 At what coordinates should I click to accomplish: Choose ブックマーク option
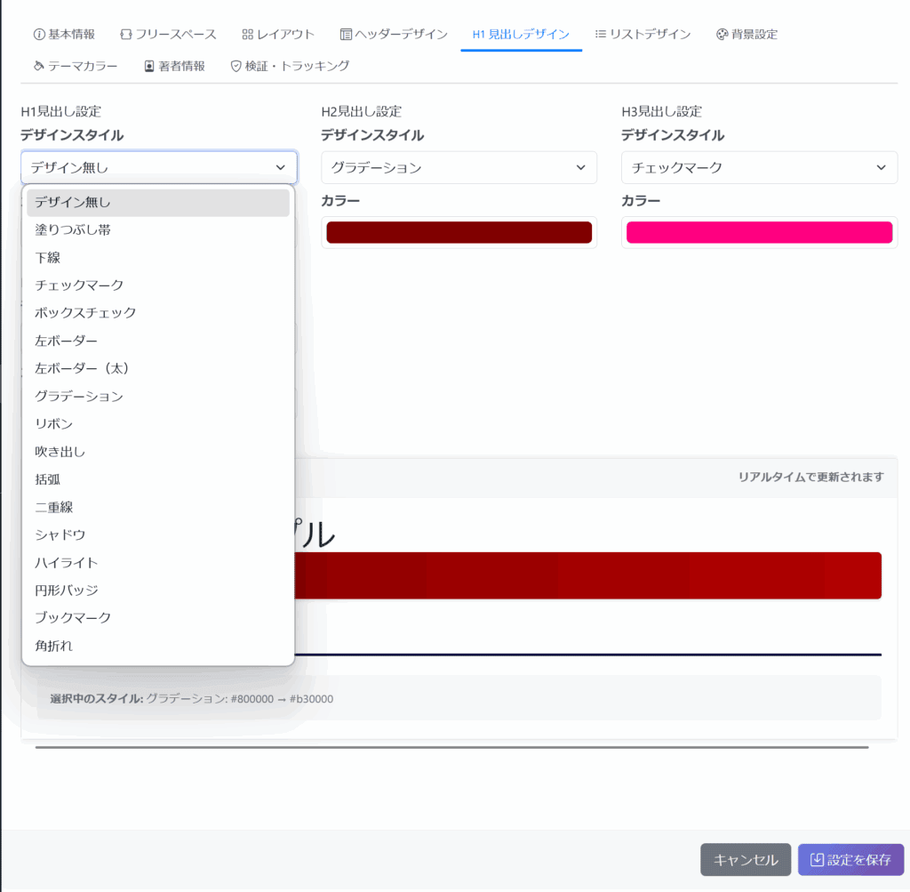coord(158,618)
